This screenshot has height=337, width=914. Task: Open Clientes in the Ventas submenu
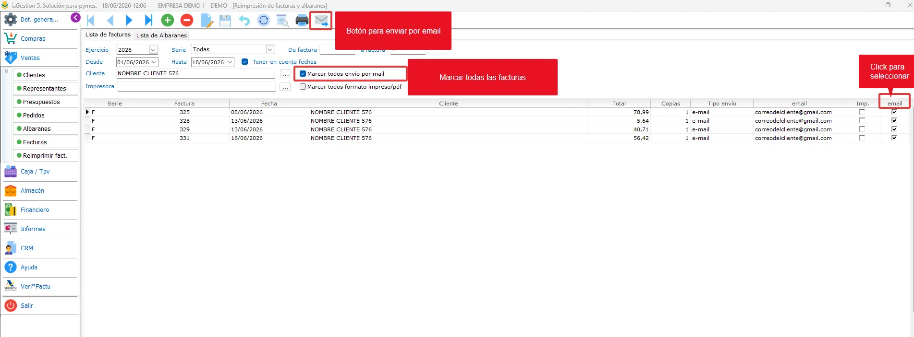46,75
